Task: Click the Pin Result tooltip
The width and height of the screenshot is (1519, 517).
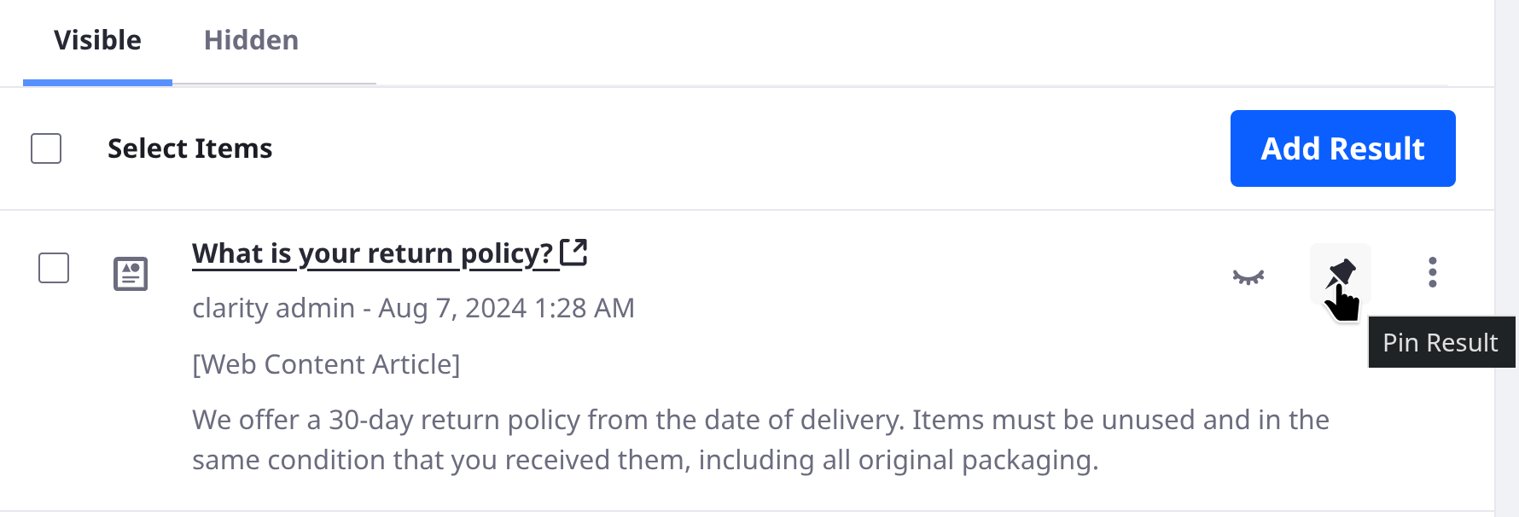Action: (1440, 342)
